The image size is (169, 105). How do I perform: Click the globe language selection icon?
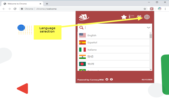pyautogui.click(x=147, y=17)
